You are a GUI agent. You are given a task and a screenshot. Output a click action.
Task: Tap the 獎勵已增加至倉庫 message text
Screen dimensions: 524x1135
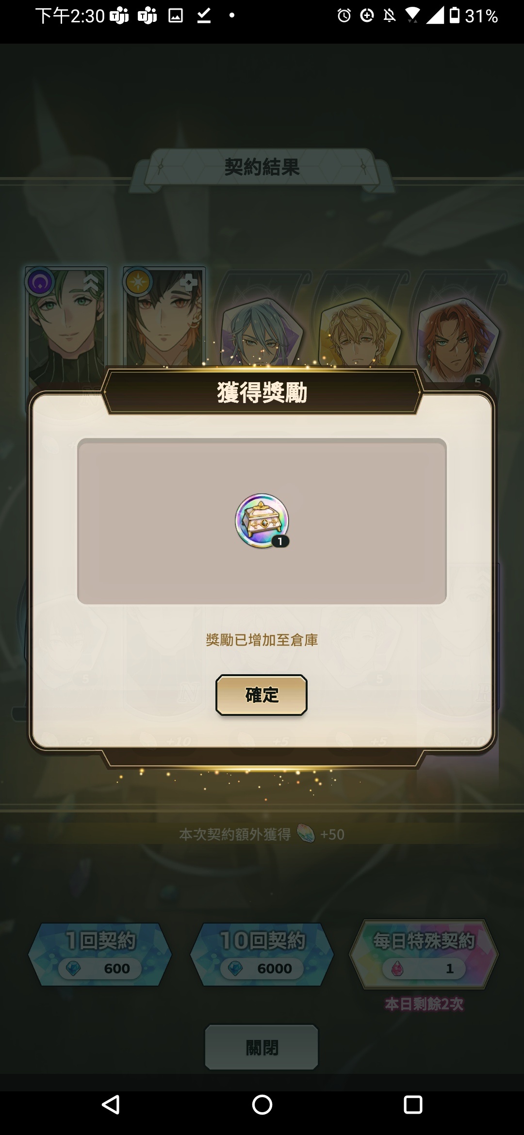click(x=262, y=640)
